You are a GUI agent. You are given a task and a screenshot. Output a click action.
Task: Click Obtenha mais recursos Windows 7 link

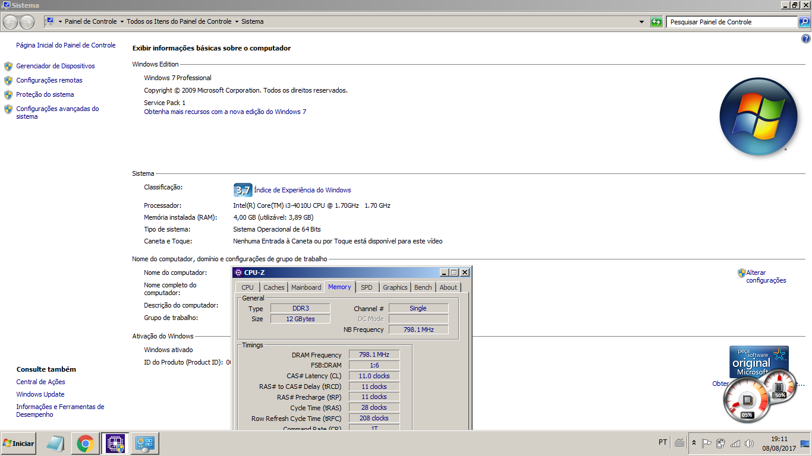pyautogui.click(x=225, y=112)
